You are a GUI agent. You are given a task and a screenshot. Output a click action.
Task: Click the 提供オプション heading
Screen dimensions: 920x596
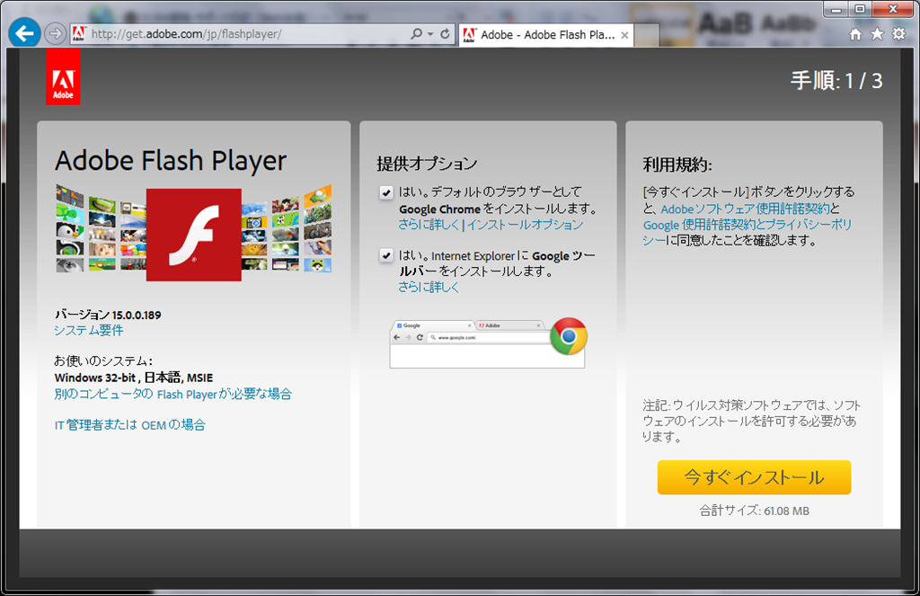427,164
